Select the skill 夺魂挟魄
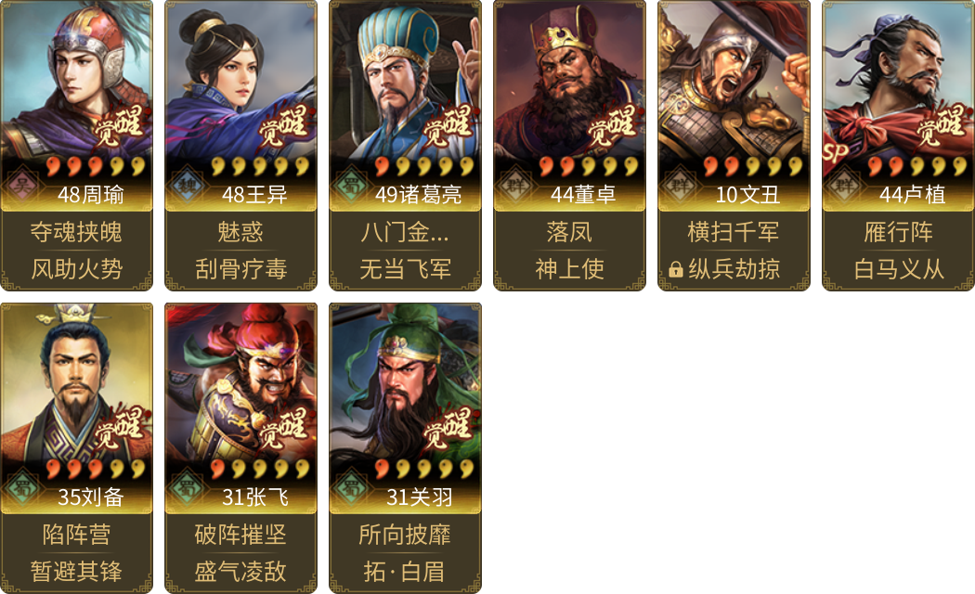The image size is (975, 594). (76, 232)
